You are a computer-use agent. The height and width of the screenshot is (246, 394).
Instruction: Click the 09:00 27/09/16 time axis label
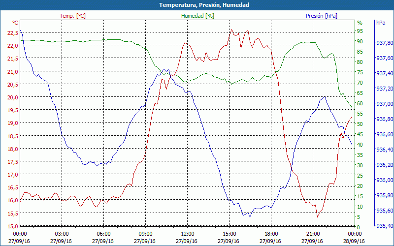tap(145, 238)
